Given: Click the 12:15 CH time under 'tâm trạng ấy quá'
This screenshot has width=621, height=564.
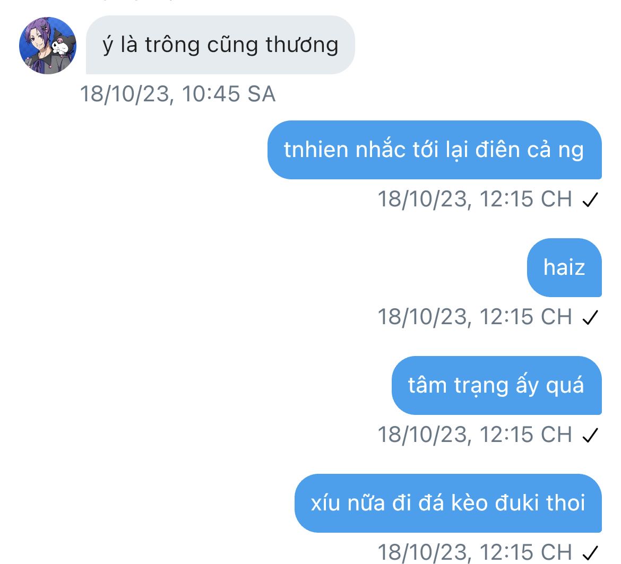Looking at the screenshot, I should pos(526,435).
